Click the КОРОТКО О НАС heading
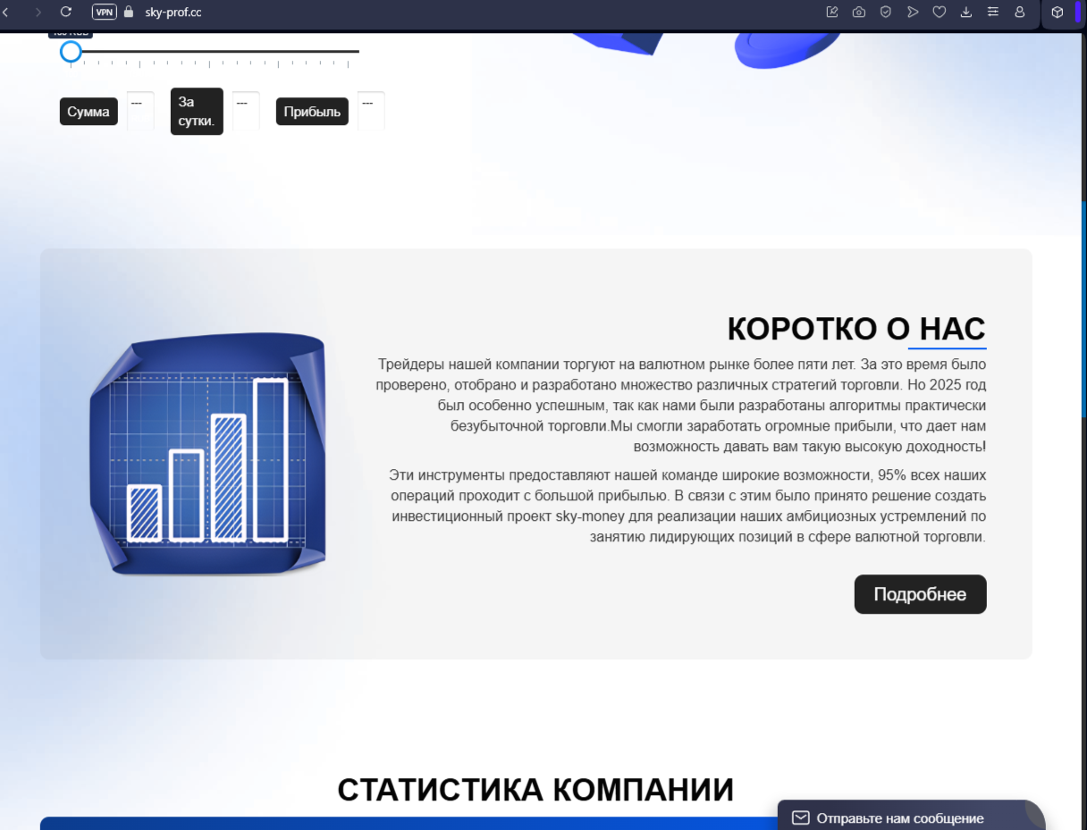The image size is (1087, 830). pos(856,329)
